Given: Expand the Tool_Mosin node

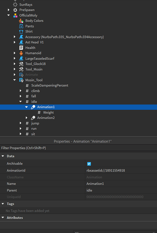Looking at the screenshot, I should point(15,69).
